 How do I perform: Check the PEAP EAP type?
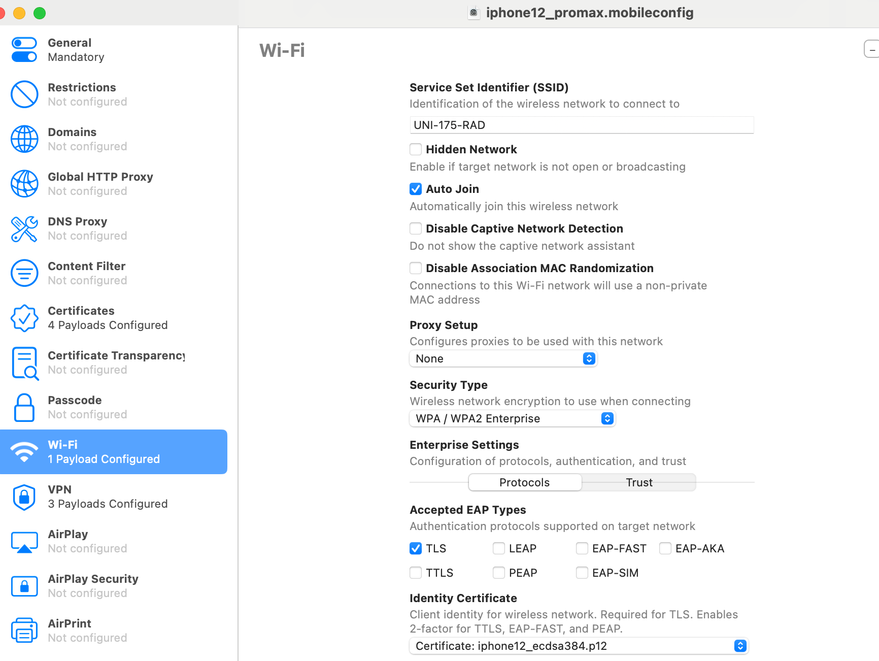[499, 573]
